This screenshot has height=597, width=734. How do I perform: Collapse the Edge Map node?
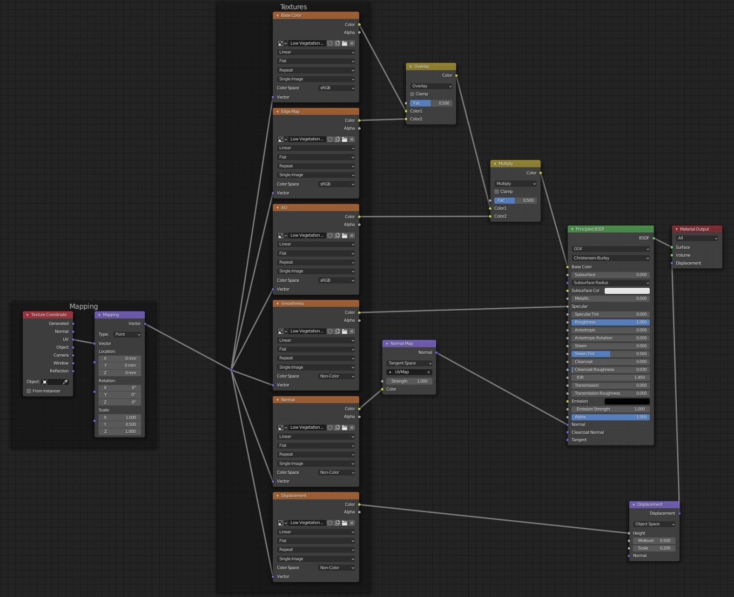coord(277,112)
